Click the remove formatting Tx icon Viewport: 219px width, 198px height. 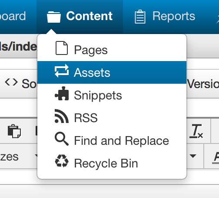click(196, 131)
